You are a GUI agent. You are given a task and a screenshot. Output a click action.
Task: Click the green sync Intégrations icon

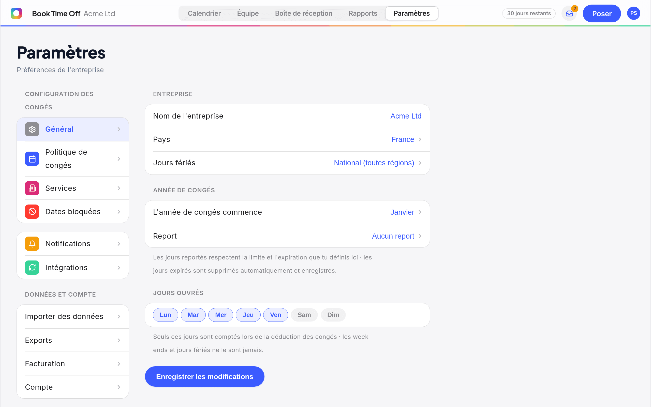[x=32, y=268]
